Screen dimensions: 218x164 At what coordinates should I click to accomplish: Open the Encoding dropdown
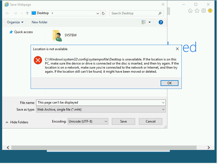(x=88, y=121)
